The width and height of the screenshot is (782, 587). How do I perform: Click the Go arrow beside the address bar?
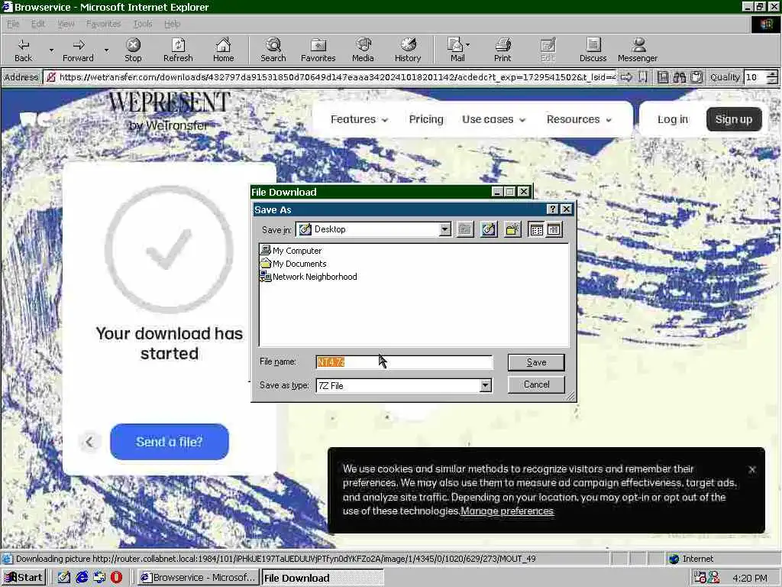pos(626,77)
